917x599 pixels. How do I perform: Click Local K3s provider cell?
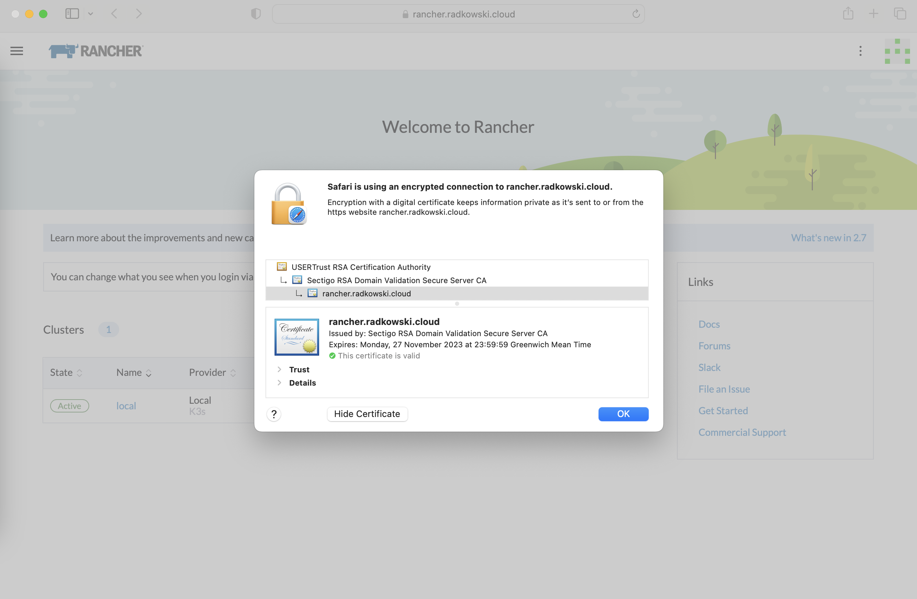[x=200, y=406]
